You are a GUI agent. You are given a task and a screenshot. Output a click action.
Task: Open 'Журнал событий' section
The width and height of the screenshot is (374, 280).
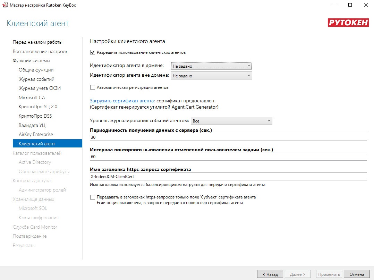click(x=36, y=79)
